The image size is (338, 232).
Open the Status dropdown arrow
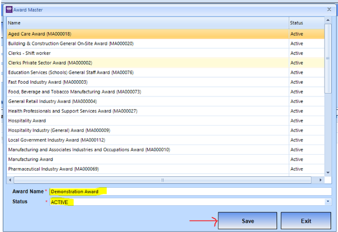(328, 202)
